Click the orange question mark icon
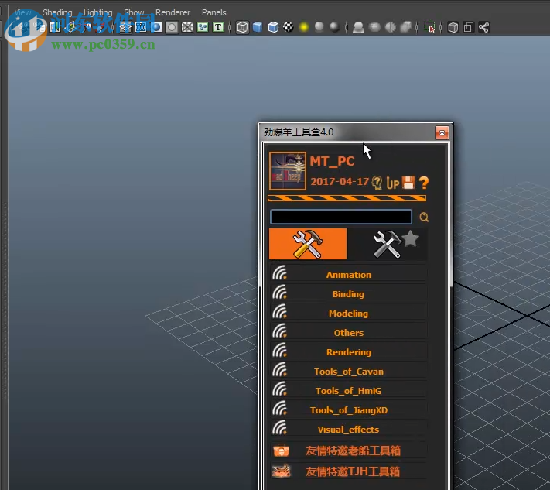The width and height of the screenshot is (550, 490). point(424,183)
